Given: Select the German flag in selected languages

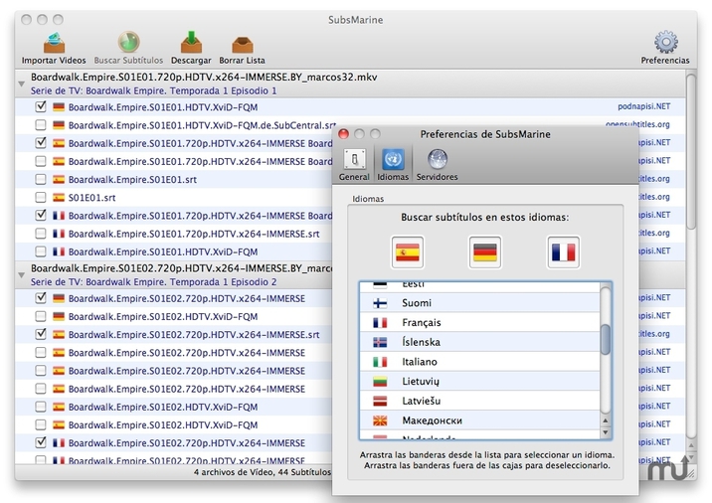Looking at the screenshot, I should tap(485, 251).
